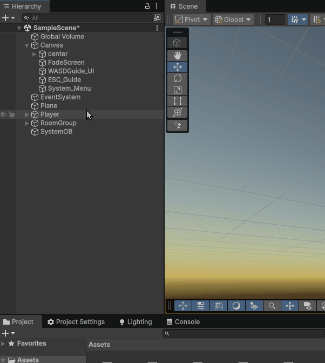The height and width of the screenshot is (363, 325).
Task: Click the Hierarchy search field
Action: pos(89,18)
